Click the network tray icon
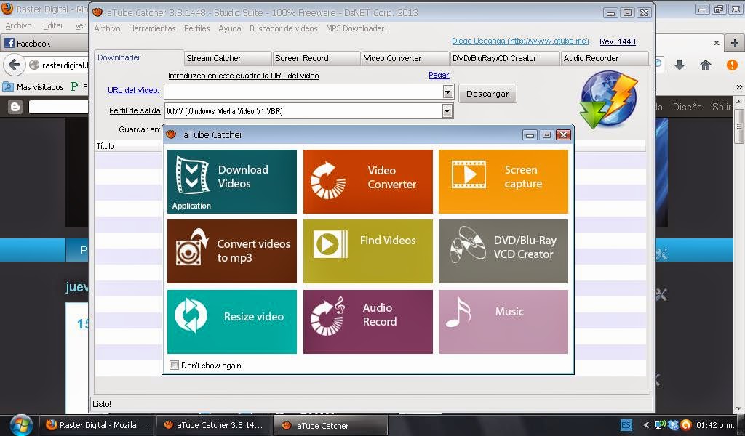The image size is (745, 436). [660, 425]
